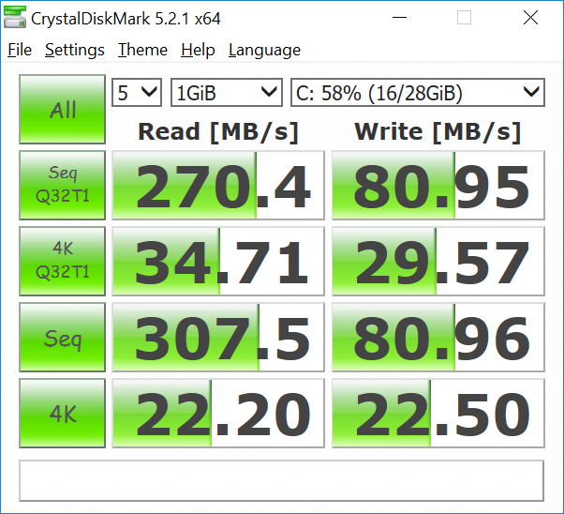Click the Write [MB/s] column header
Image resolution: width=564 pixels, height=514 pixels.
click(438, 132)
